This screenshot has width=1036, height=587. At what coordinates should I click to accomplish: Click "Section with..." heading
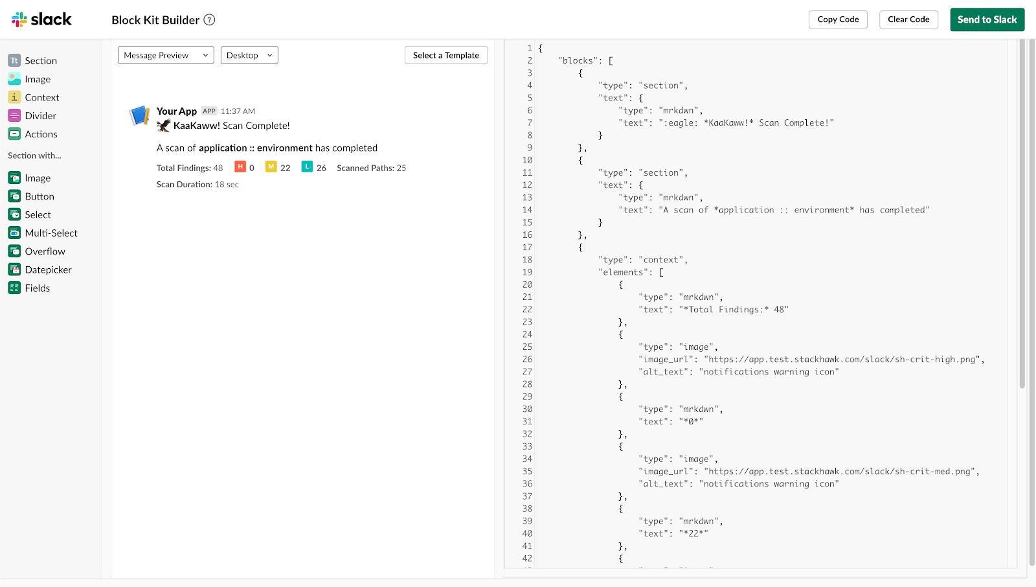click(x=34, y=155)
